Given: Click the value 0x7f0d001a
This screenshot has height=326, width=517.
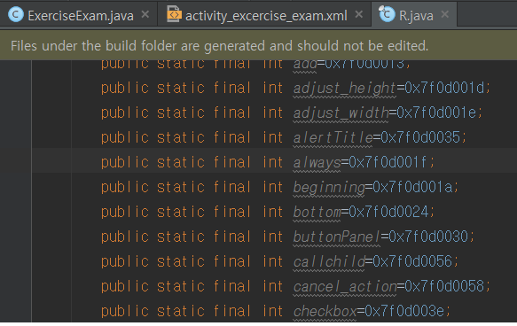Looking at the screenshot, I should coord(412,188).
